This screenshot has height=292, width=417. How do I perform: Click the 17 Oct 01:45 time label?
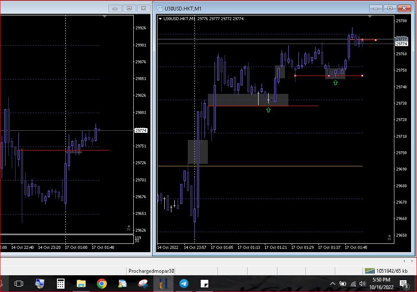(356, 247)
